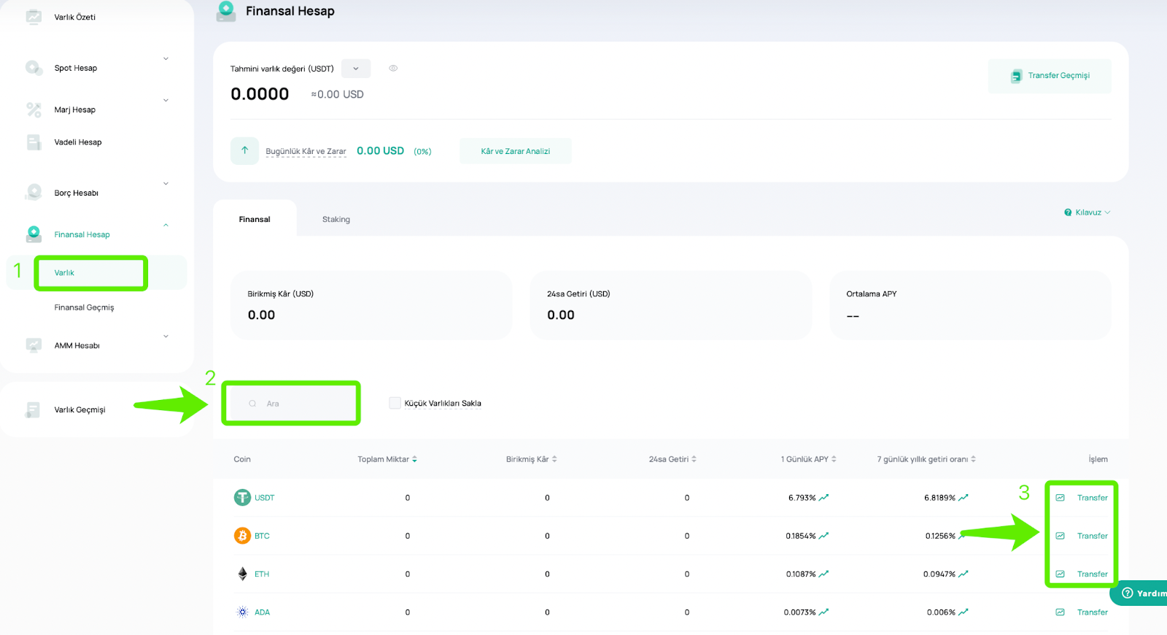This screenshot has height=635, width=1167.
Task: Click the Yardım support button
Action: point(1143,593)
